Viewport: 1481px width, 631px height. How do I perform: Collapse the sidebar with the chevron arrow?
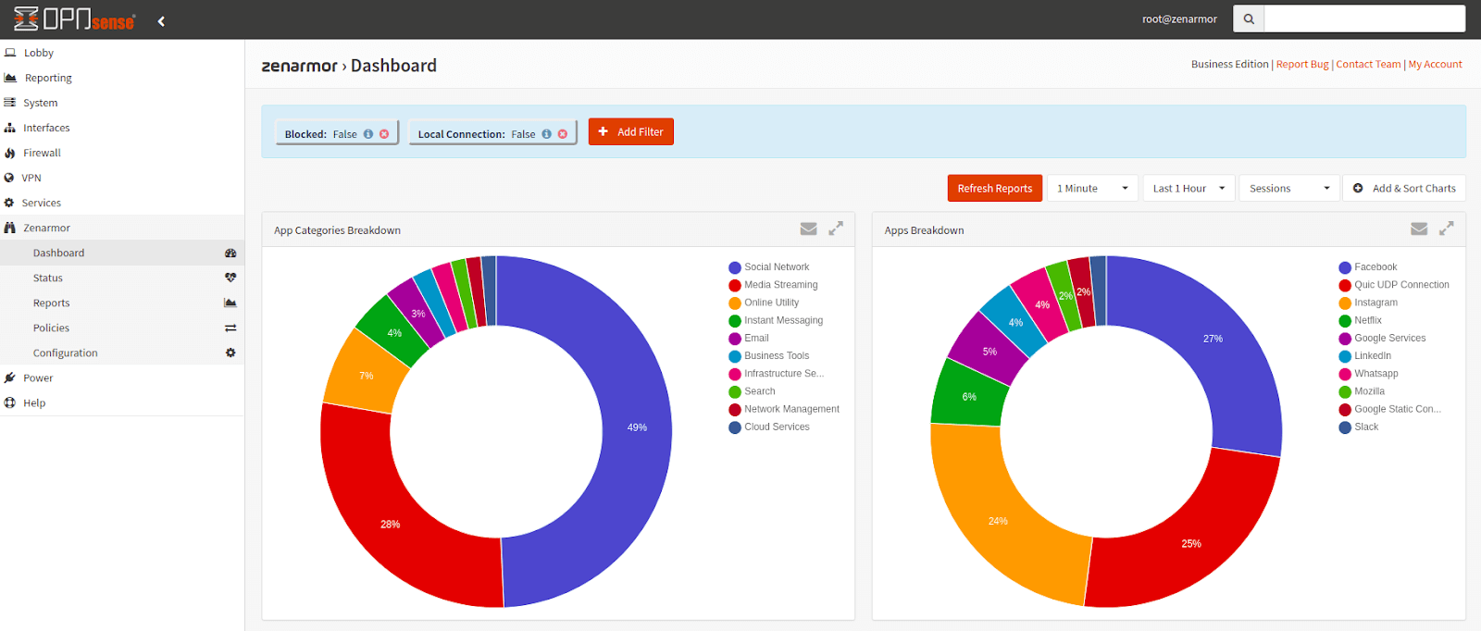(161, 21)
